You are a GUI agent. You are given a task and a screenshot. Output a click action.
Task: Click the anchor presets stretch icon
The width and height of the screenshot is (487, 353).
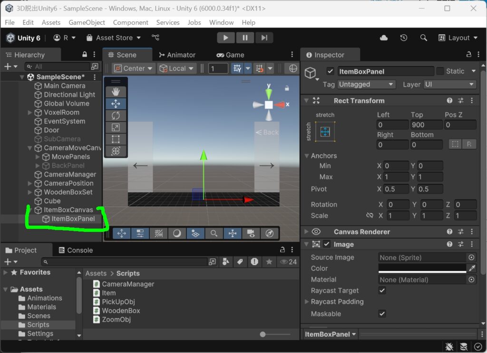pos(325,132)
